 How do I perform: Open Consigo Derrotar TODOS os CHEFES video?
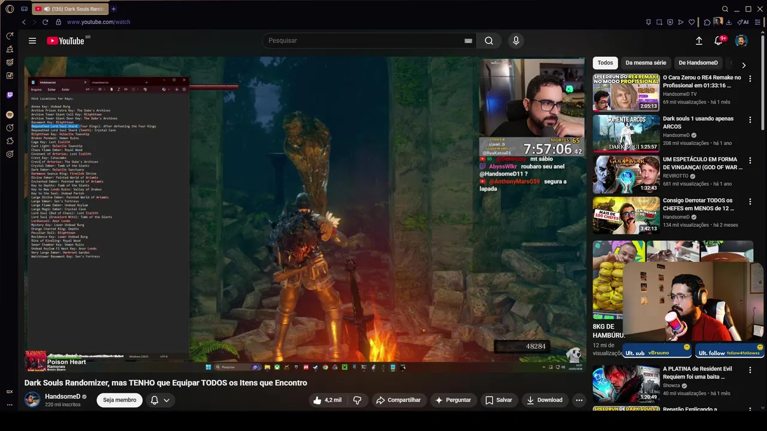[x=626, y=215]
